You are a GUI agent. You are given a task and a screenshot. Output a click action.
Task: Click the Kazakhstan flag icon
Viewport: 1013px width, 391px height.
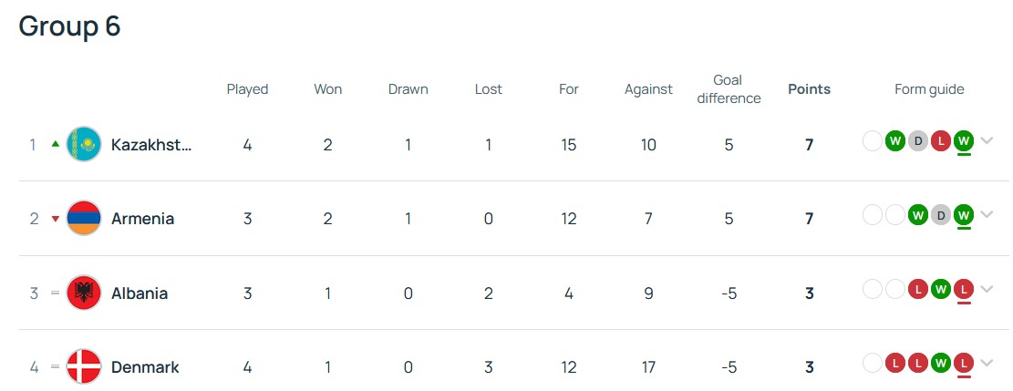(84, 144)
